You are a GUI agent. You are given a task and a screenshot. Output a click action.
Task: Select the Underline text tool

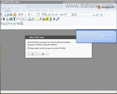click(x=51, y=19)
